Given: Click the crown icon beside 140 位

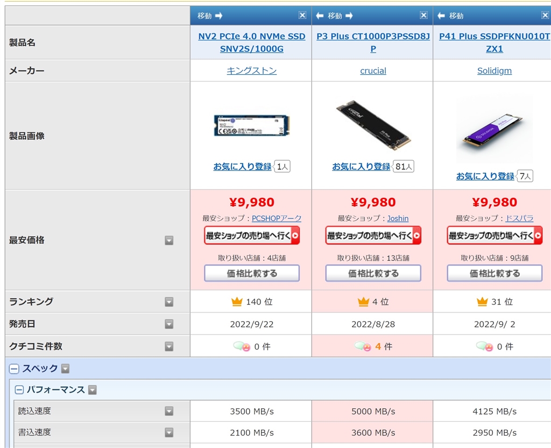Looking at the screenshot, I should (237, 302).
